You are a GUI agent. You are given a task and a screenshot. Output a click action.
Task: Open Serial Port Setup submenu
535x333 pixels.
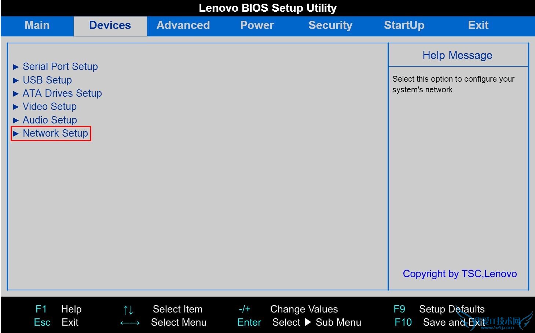pos(60,67)
